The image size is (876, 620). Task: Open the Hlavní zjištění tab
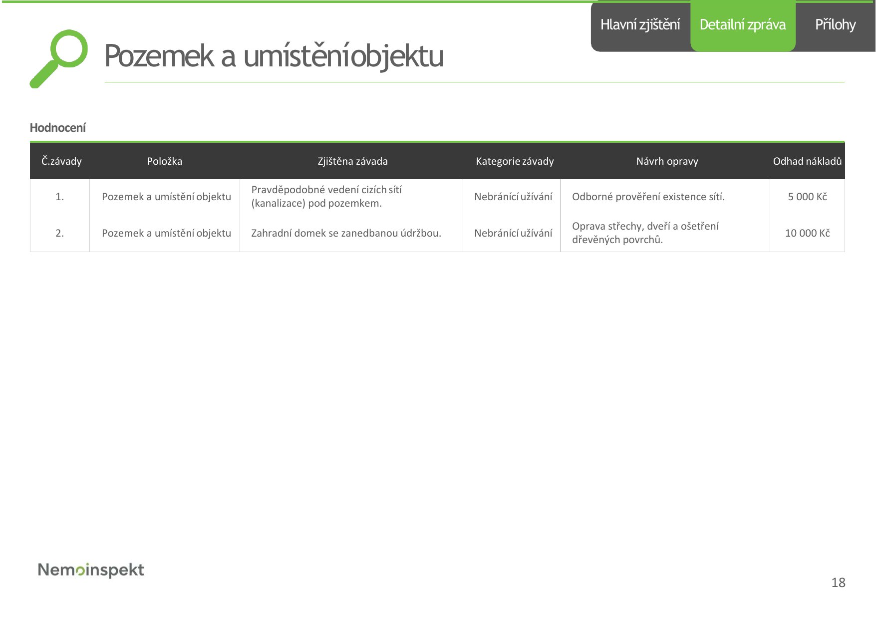coord(640,25)
